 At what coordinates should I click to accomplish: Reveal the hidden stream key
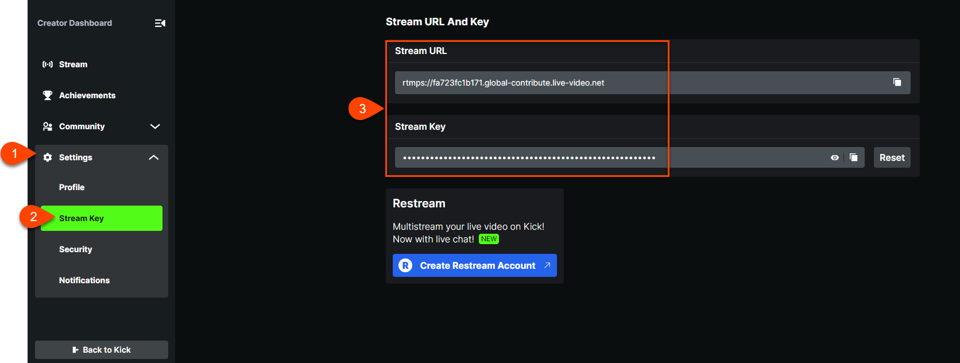tap(835, 157)
